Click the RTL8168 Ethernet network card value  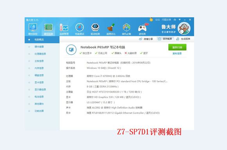coord(123,113)
